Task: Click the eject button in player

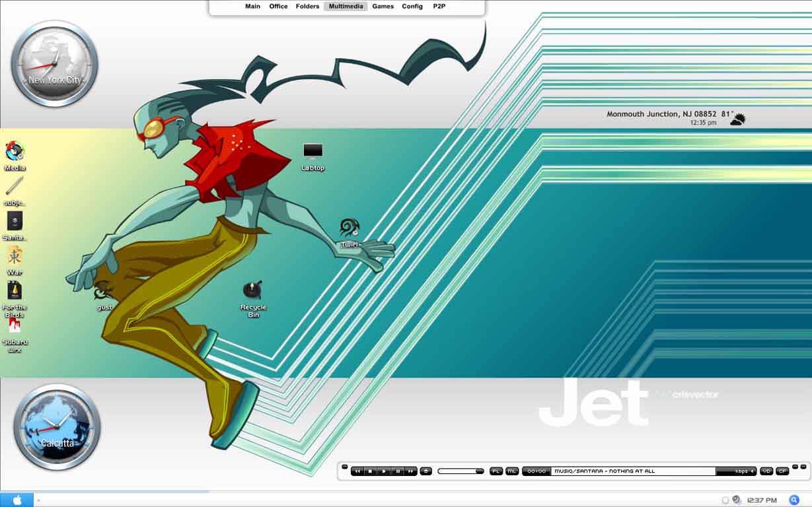Action: 426,471
